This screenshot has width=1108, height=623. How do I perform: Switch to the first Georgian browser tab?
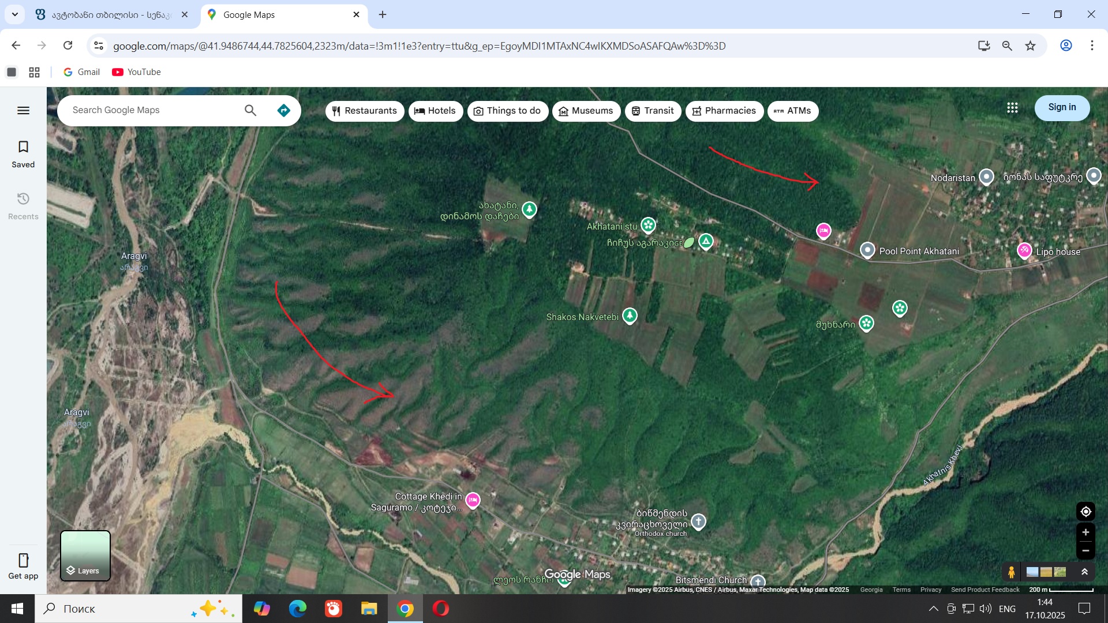coord(111,14)
